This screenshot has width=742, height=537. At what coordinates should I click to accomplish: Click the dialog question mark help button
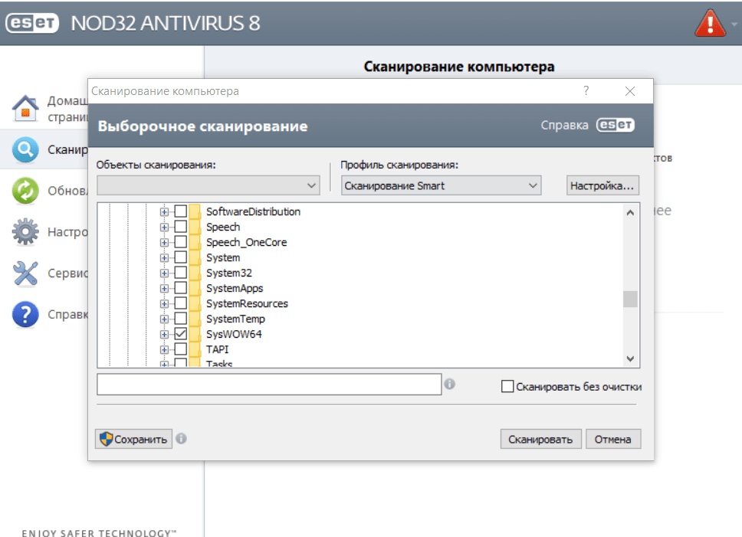(x=586, y=90)
